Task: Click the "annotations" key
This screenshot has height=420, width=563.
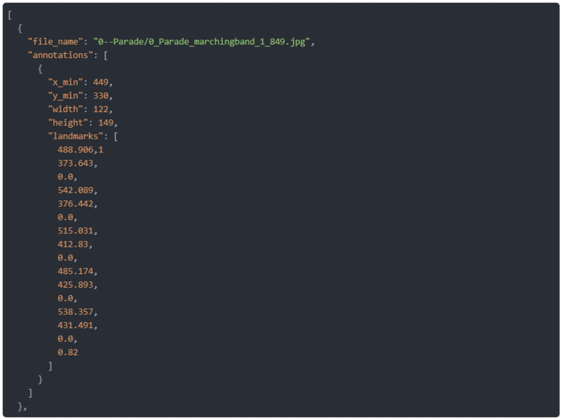Action: (60, 55)
